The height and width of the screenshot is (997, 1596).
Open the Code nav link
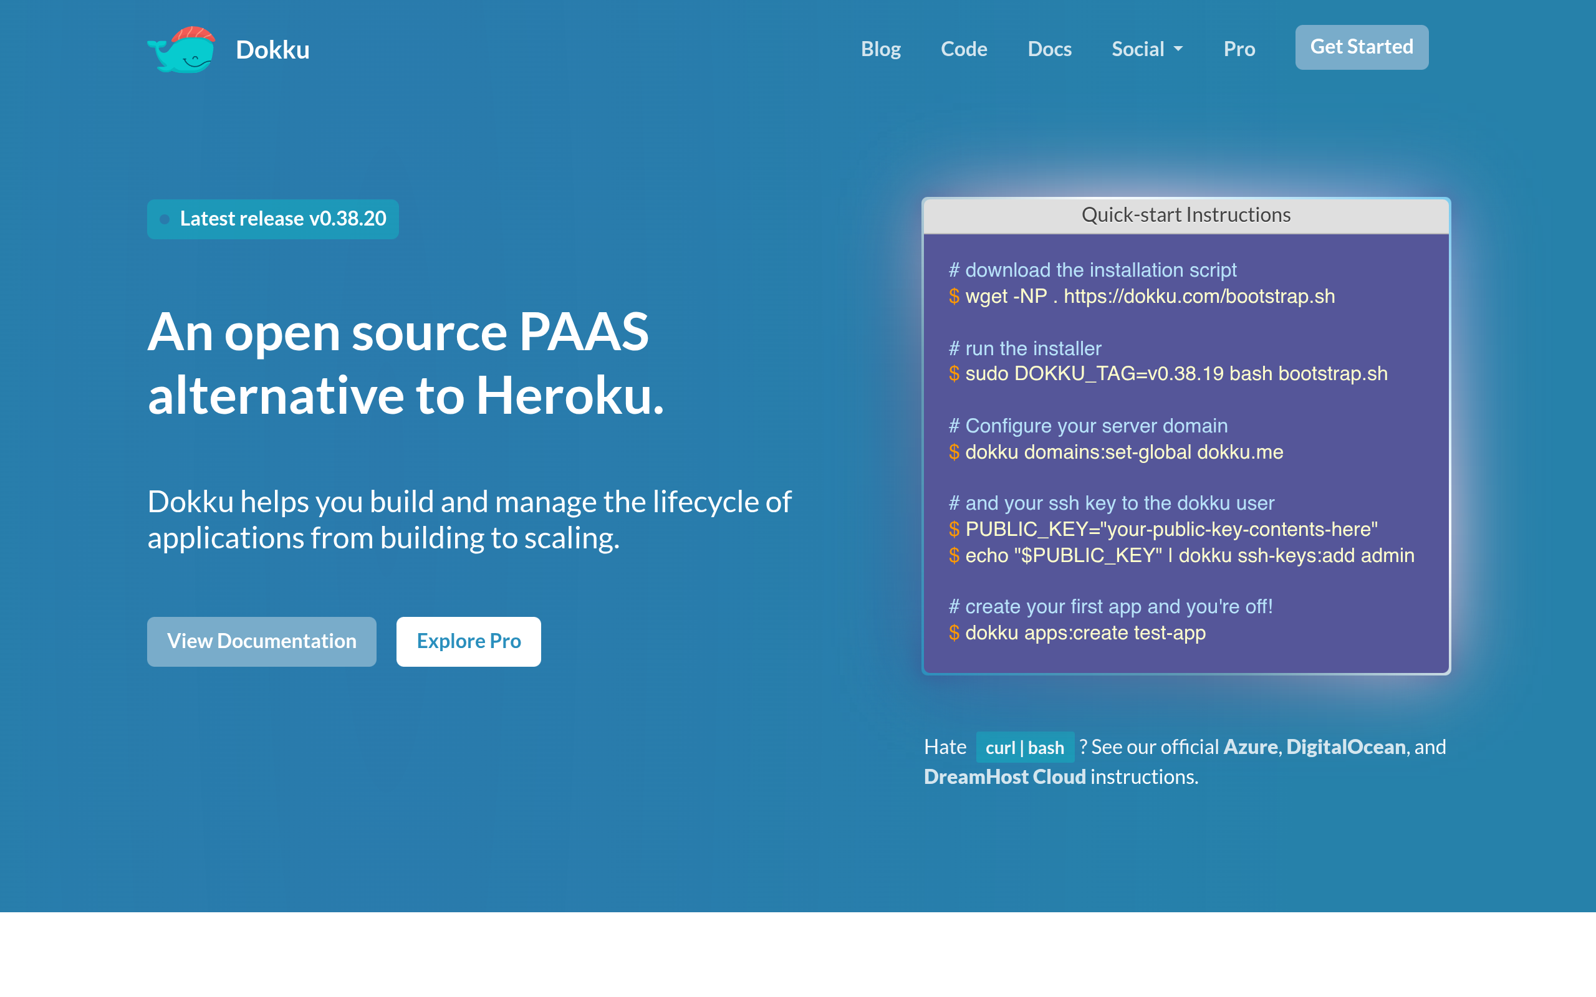(964, 49)
